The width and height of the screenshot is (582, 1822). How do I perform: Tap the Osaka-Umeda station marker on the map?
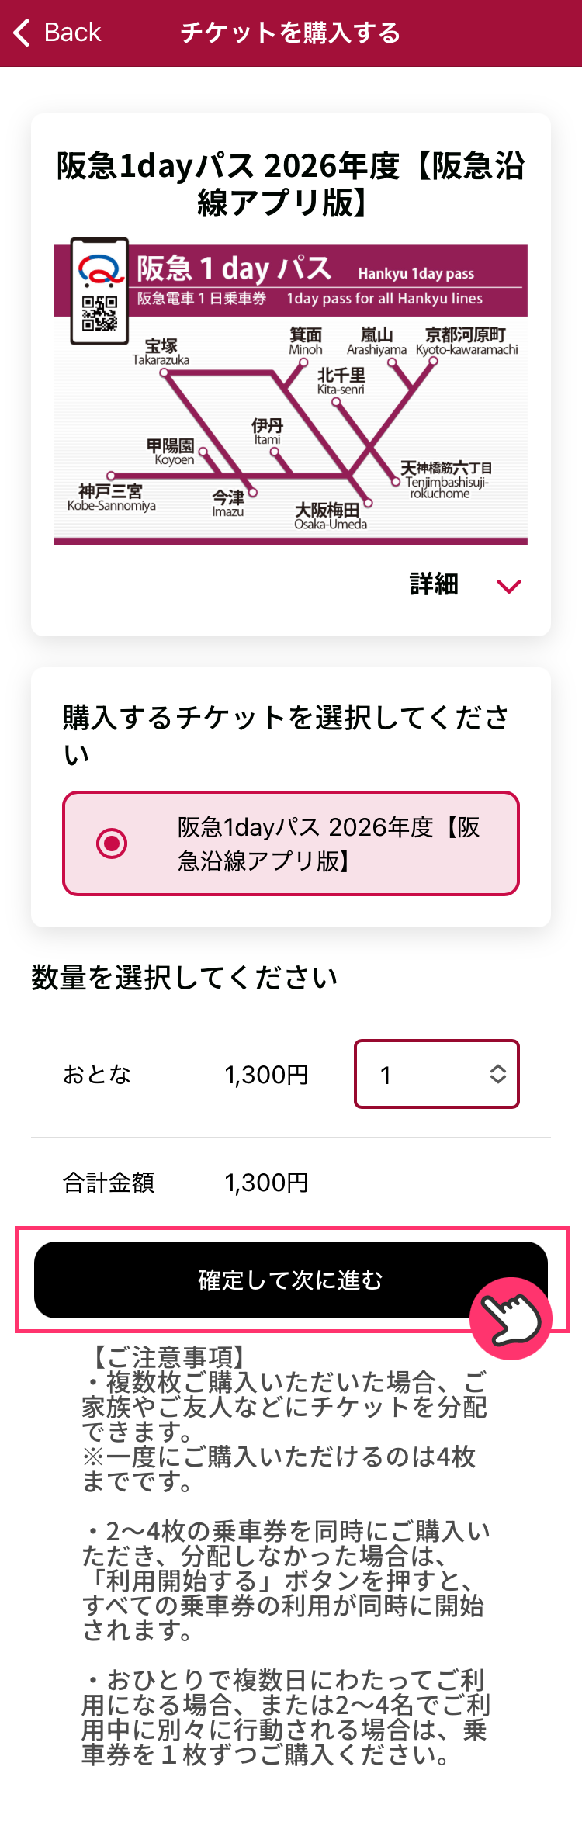click(369, 503)
